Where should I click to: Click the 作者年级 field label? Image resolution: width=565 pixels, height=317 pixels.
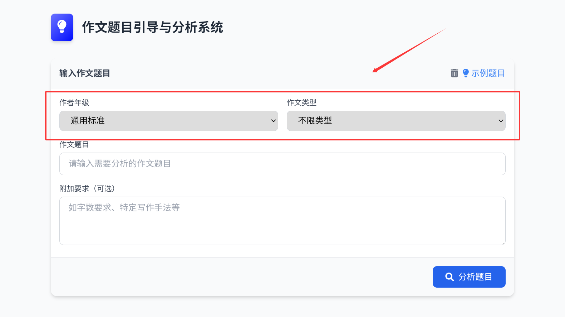tap(74, 102)
